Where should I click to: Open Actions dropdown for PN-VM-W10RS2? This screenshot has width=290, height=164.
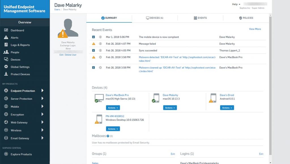click(x=113, y=129)
